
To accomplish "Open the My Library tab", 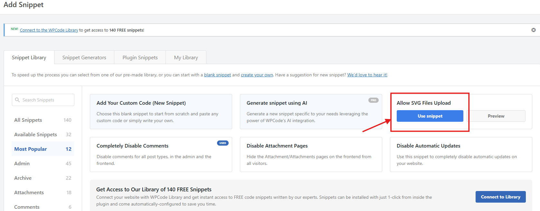I will [186, 57].
